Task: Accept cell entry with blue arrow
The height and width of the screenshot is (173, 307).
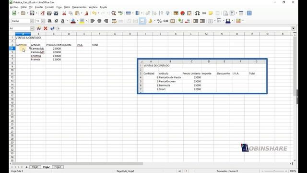Action: coord(52,28)
